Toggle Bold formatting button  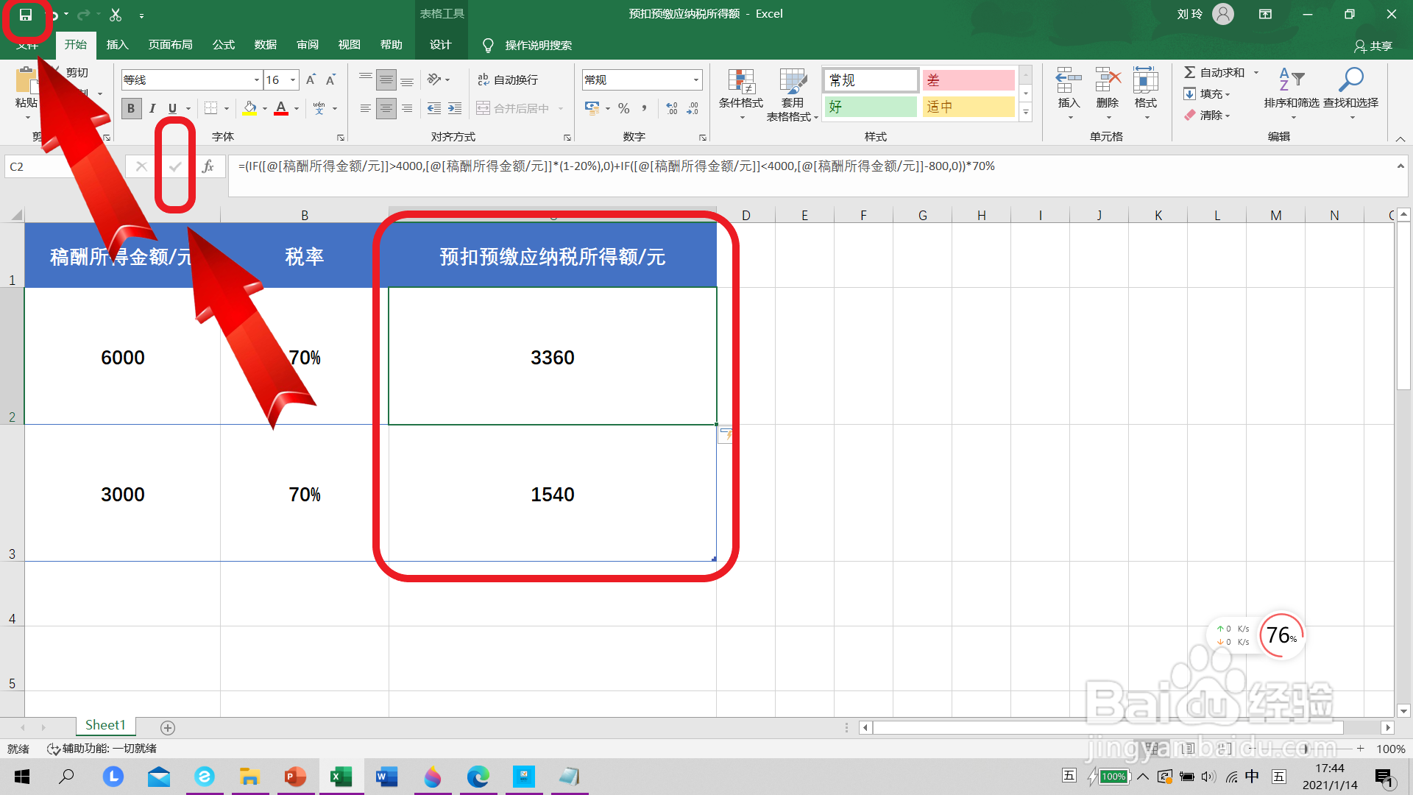(131, 109)
